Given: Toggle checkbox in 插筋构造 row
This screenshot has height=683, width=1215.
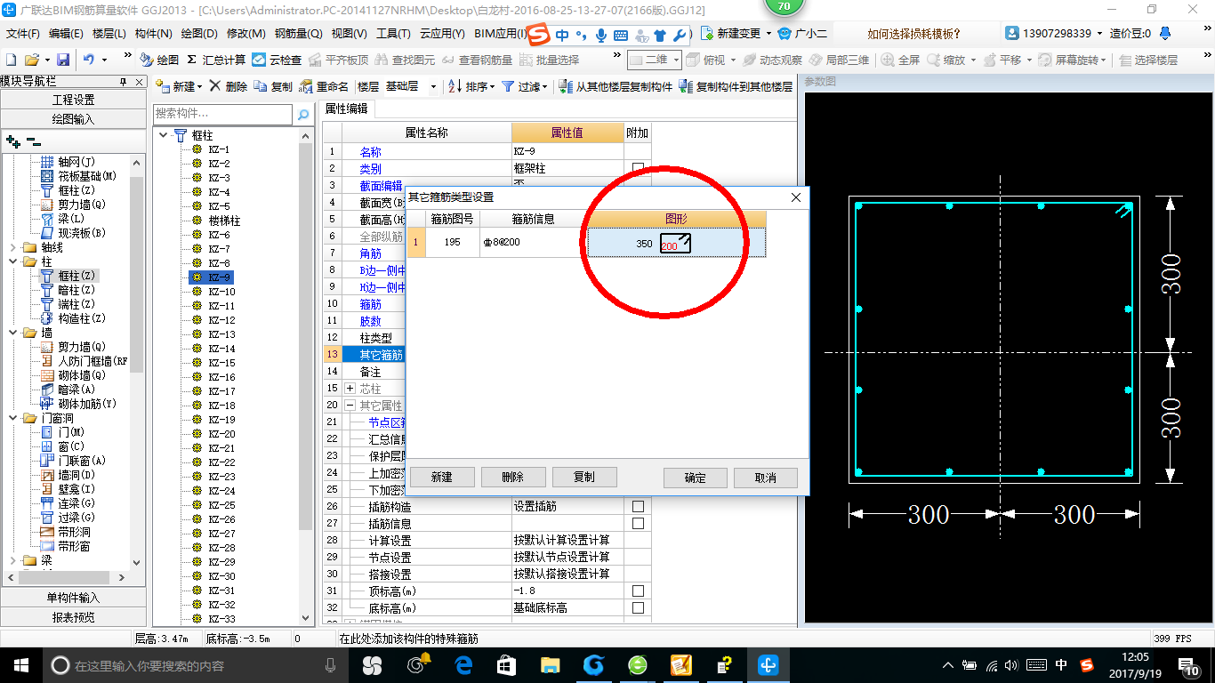Looking at the screenshot, I should pyautogui.click(x=638, y=506).
